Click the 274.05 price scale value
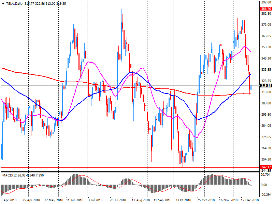 266,137
